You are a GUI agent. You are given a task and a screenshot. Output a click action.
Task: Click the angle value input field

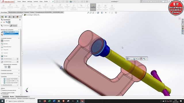click(x=10, y=62)
